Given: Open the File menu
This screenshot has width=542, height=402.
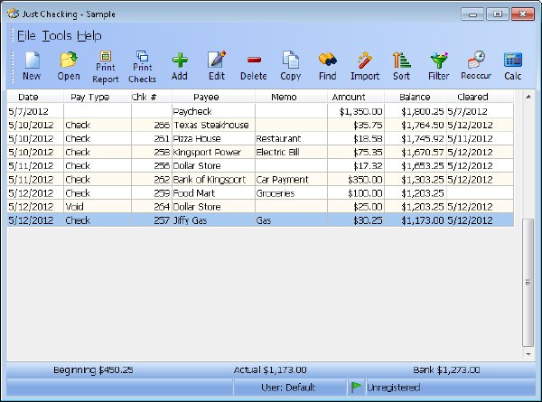Looking at the screenshot, I should click(26, 35).
